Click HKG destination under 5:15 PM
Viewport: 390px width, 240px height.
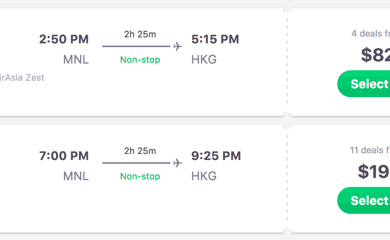point(204,60)
